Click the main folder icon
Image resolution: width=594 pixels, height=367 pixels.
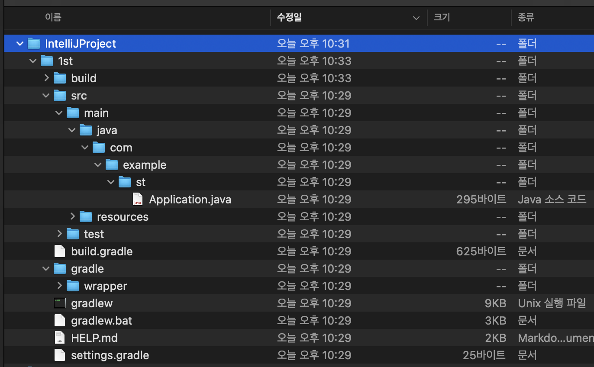(x=73, y=113)
